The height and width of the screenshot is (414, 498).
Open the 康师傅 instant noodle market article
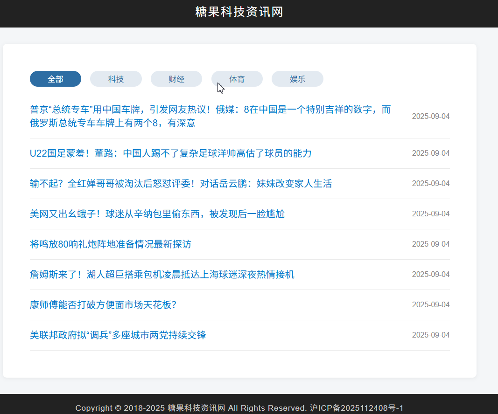pos(103,305)
